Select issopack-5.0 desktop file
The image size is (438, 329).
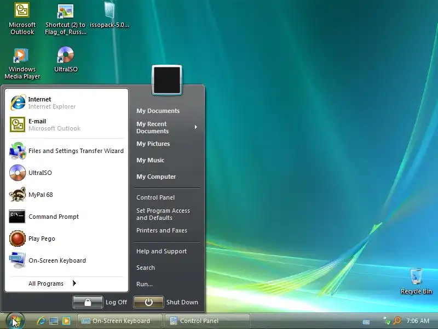pyautogui.click(x=109, y=15)
